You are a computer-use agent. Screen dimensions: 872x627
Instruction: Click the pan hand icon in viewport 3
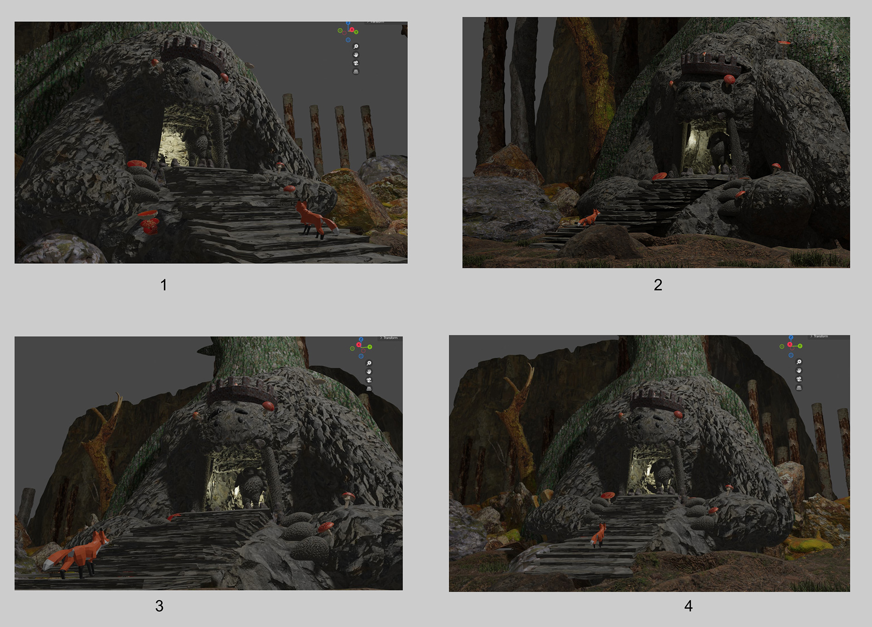pos(369,371)
